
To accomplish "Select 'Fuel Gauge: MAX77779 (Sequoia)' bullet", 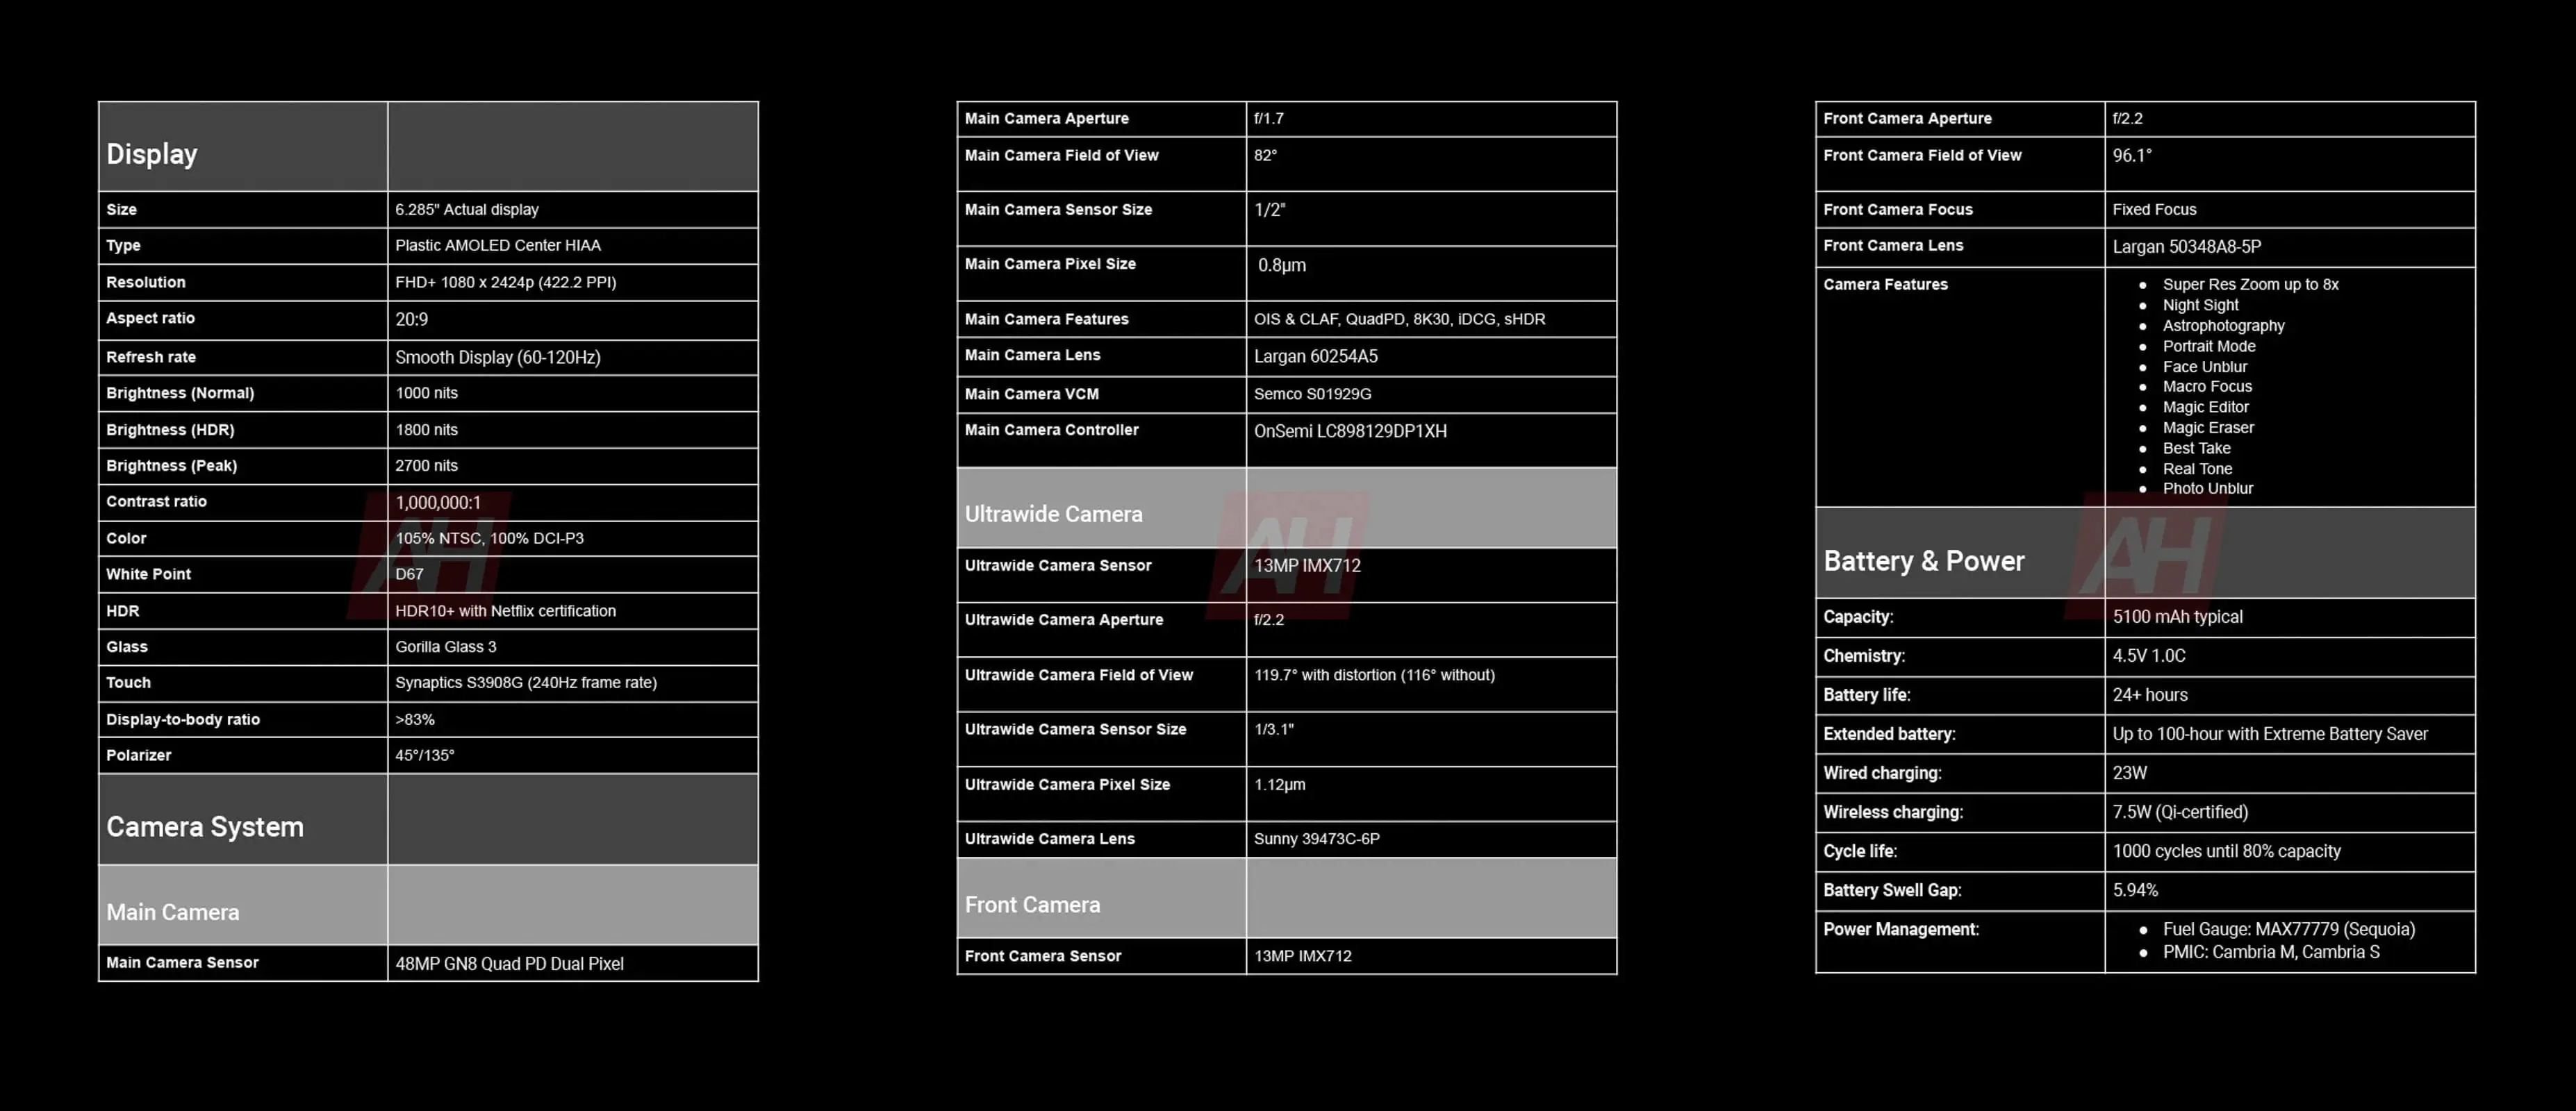I will [x=2289, y=929].
